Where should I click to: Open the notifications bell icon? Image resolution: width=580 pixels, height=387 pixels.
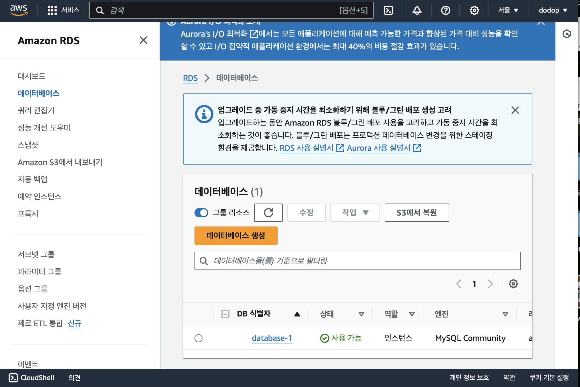pyautogui.click(x=417, y=11)
